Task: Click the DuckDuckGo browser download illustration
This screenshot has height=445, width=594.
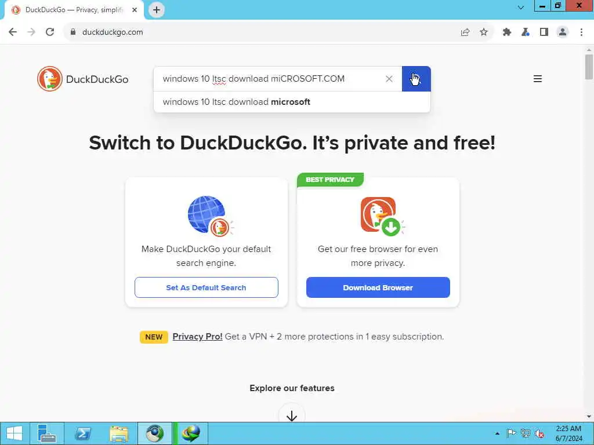Action: [x=382, y=216]
